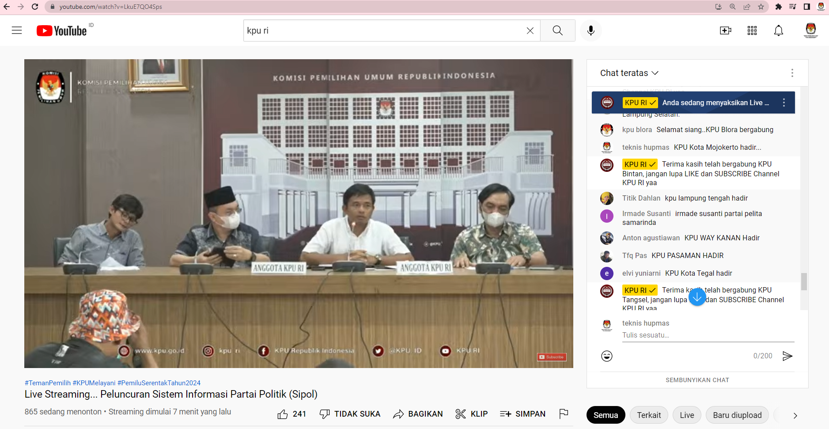The width and height of the screenshot is (829, 429).
Task: Click the voice search microphone icon
Action: pos(591,30)
